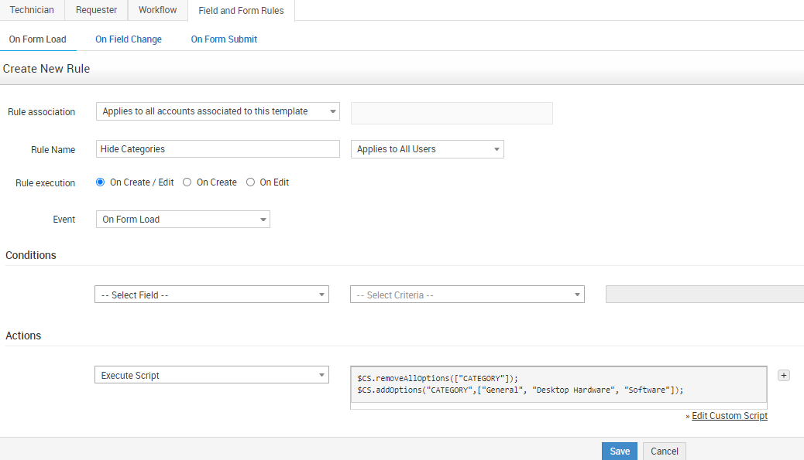
Task: Click the plus icon to add another action
Action: click(x=783, y=376)
